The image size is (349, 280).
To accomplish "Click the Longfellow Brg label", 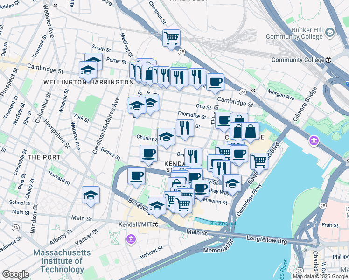I will (x=266, y=240).
